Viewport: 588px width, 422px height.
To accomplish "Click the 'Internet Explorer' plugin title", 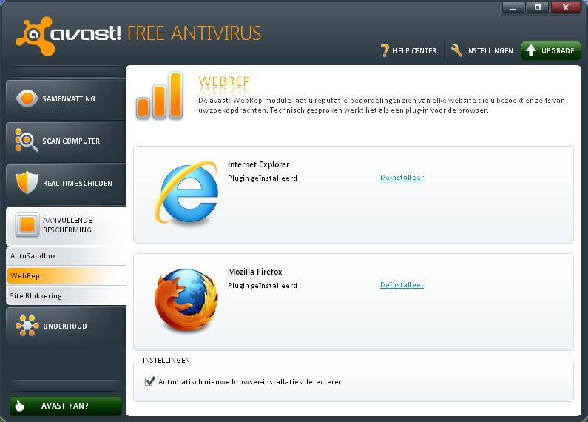I will [x=258, y=164].
